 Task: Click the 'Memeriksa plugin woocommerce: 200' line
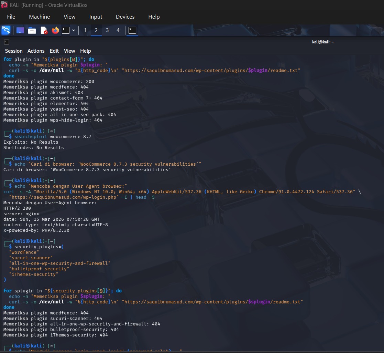point(49,81)
